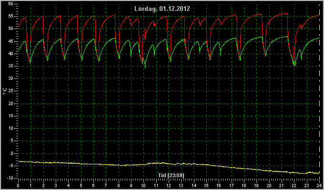
Task: Click the 0 value on temperature axis
Action: [12, 153]
